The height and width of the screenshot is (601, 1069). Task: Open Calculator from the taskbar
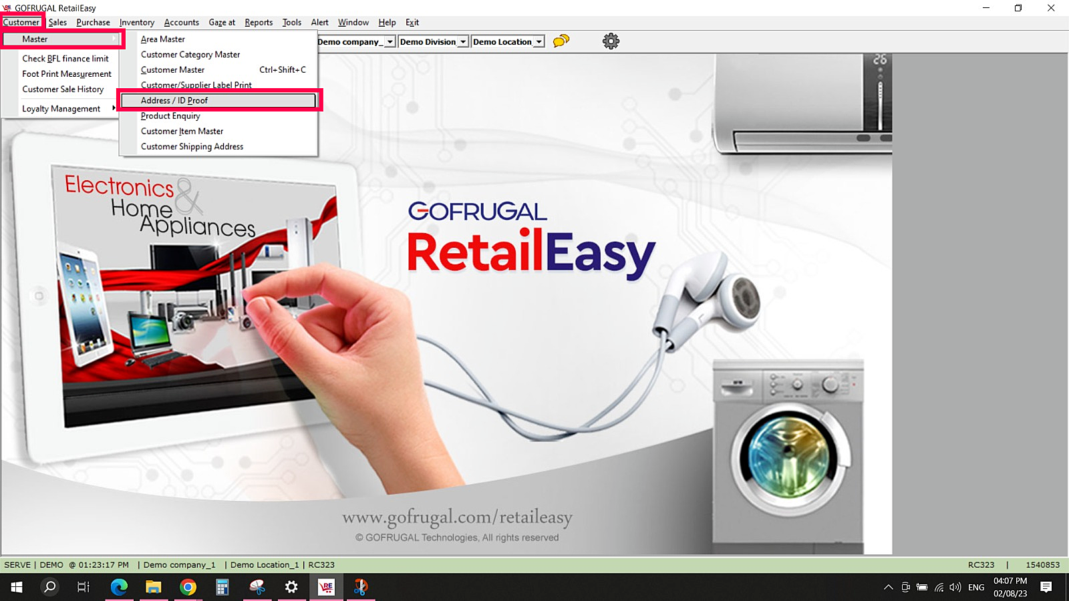[x=222, y=587]
